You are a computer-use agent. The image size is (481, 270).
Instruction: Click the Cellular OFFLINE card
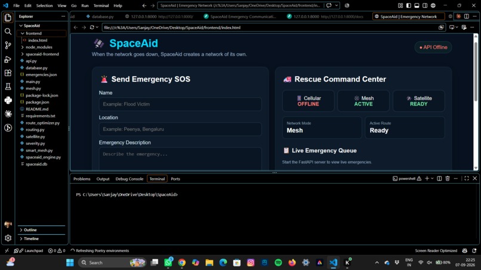pyautogui.click(x=309, y=101)
